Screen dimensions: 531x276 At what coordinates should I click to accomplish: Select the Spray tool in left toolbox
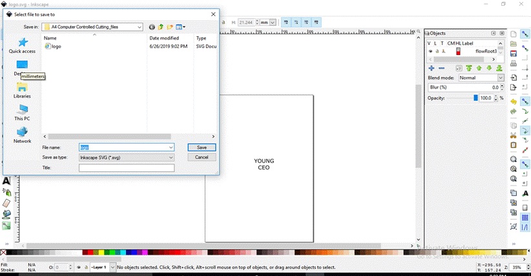6,193
